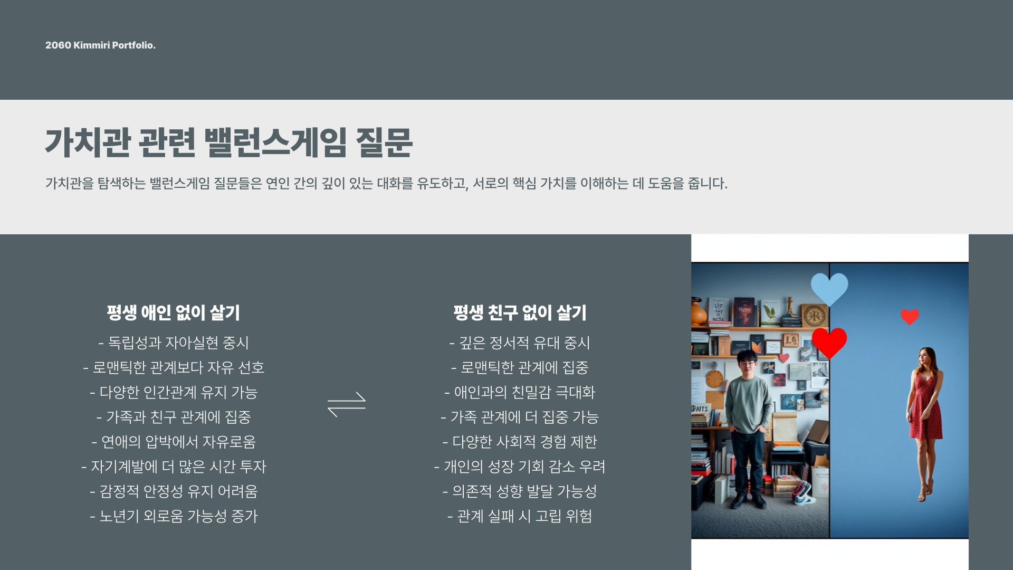Click the subtitle sentence below the title
This screenshot has width=1013, height=570.
tap(386, 184)
